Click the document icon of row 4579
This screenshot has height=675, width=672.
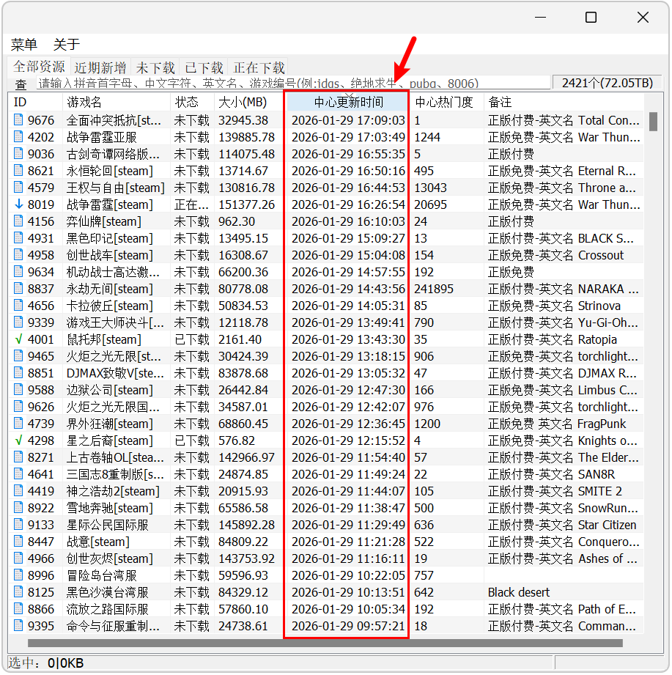click(x=18, y=187)
